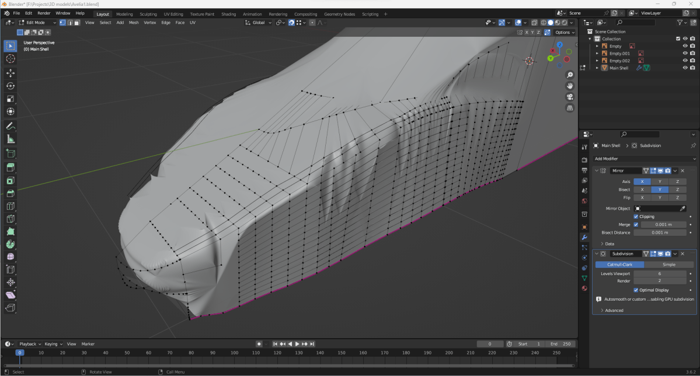Switch to the Sculpting workspace tab
The width and height of the screenshot is (700, 376).
[x=148, y=14]
